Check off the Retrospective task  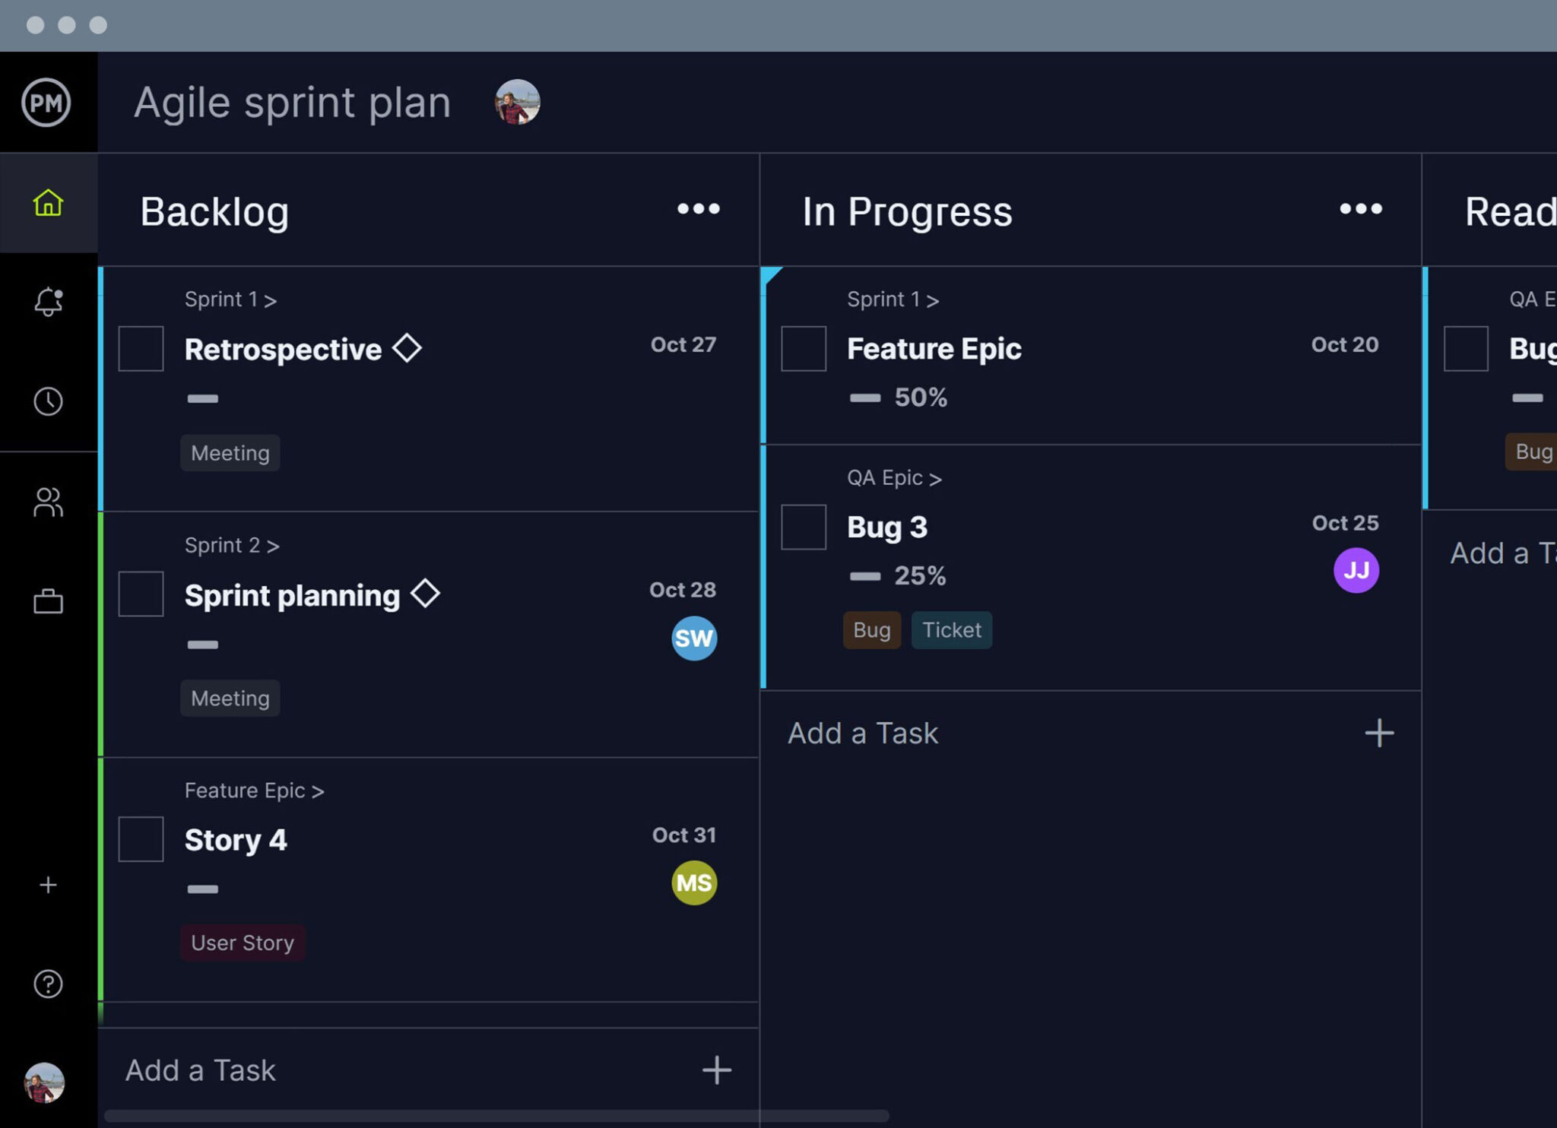(141, 348)
